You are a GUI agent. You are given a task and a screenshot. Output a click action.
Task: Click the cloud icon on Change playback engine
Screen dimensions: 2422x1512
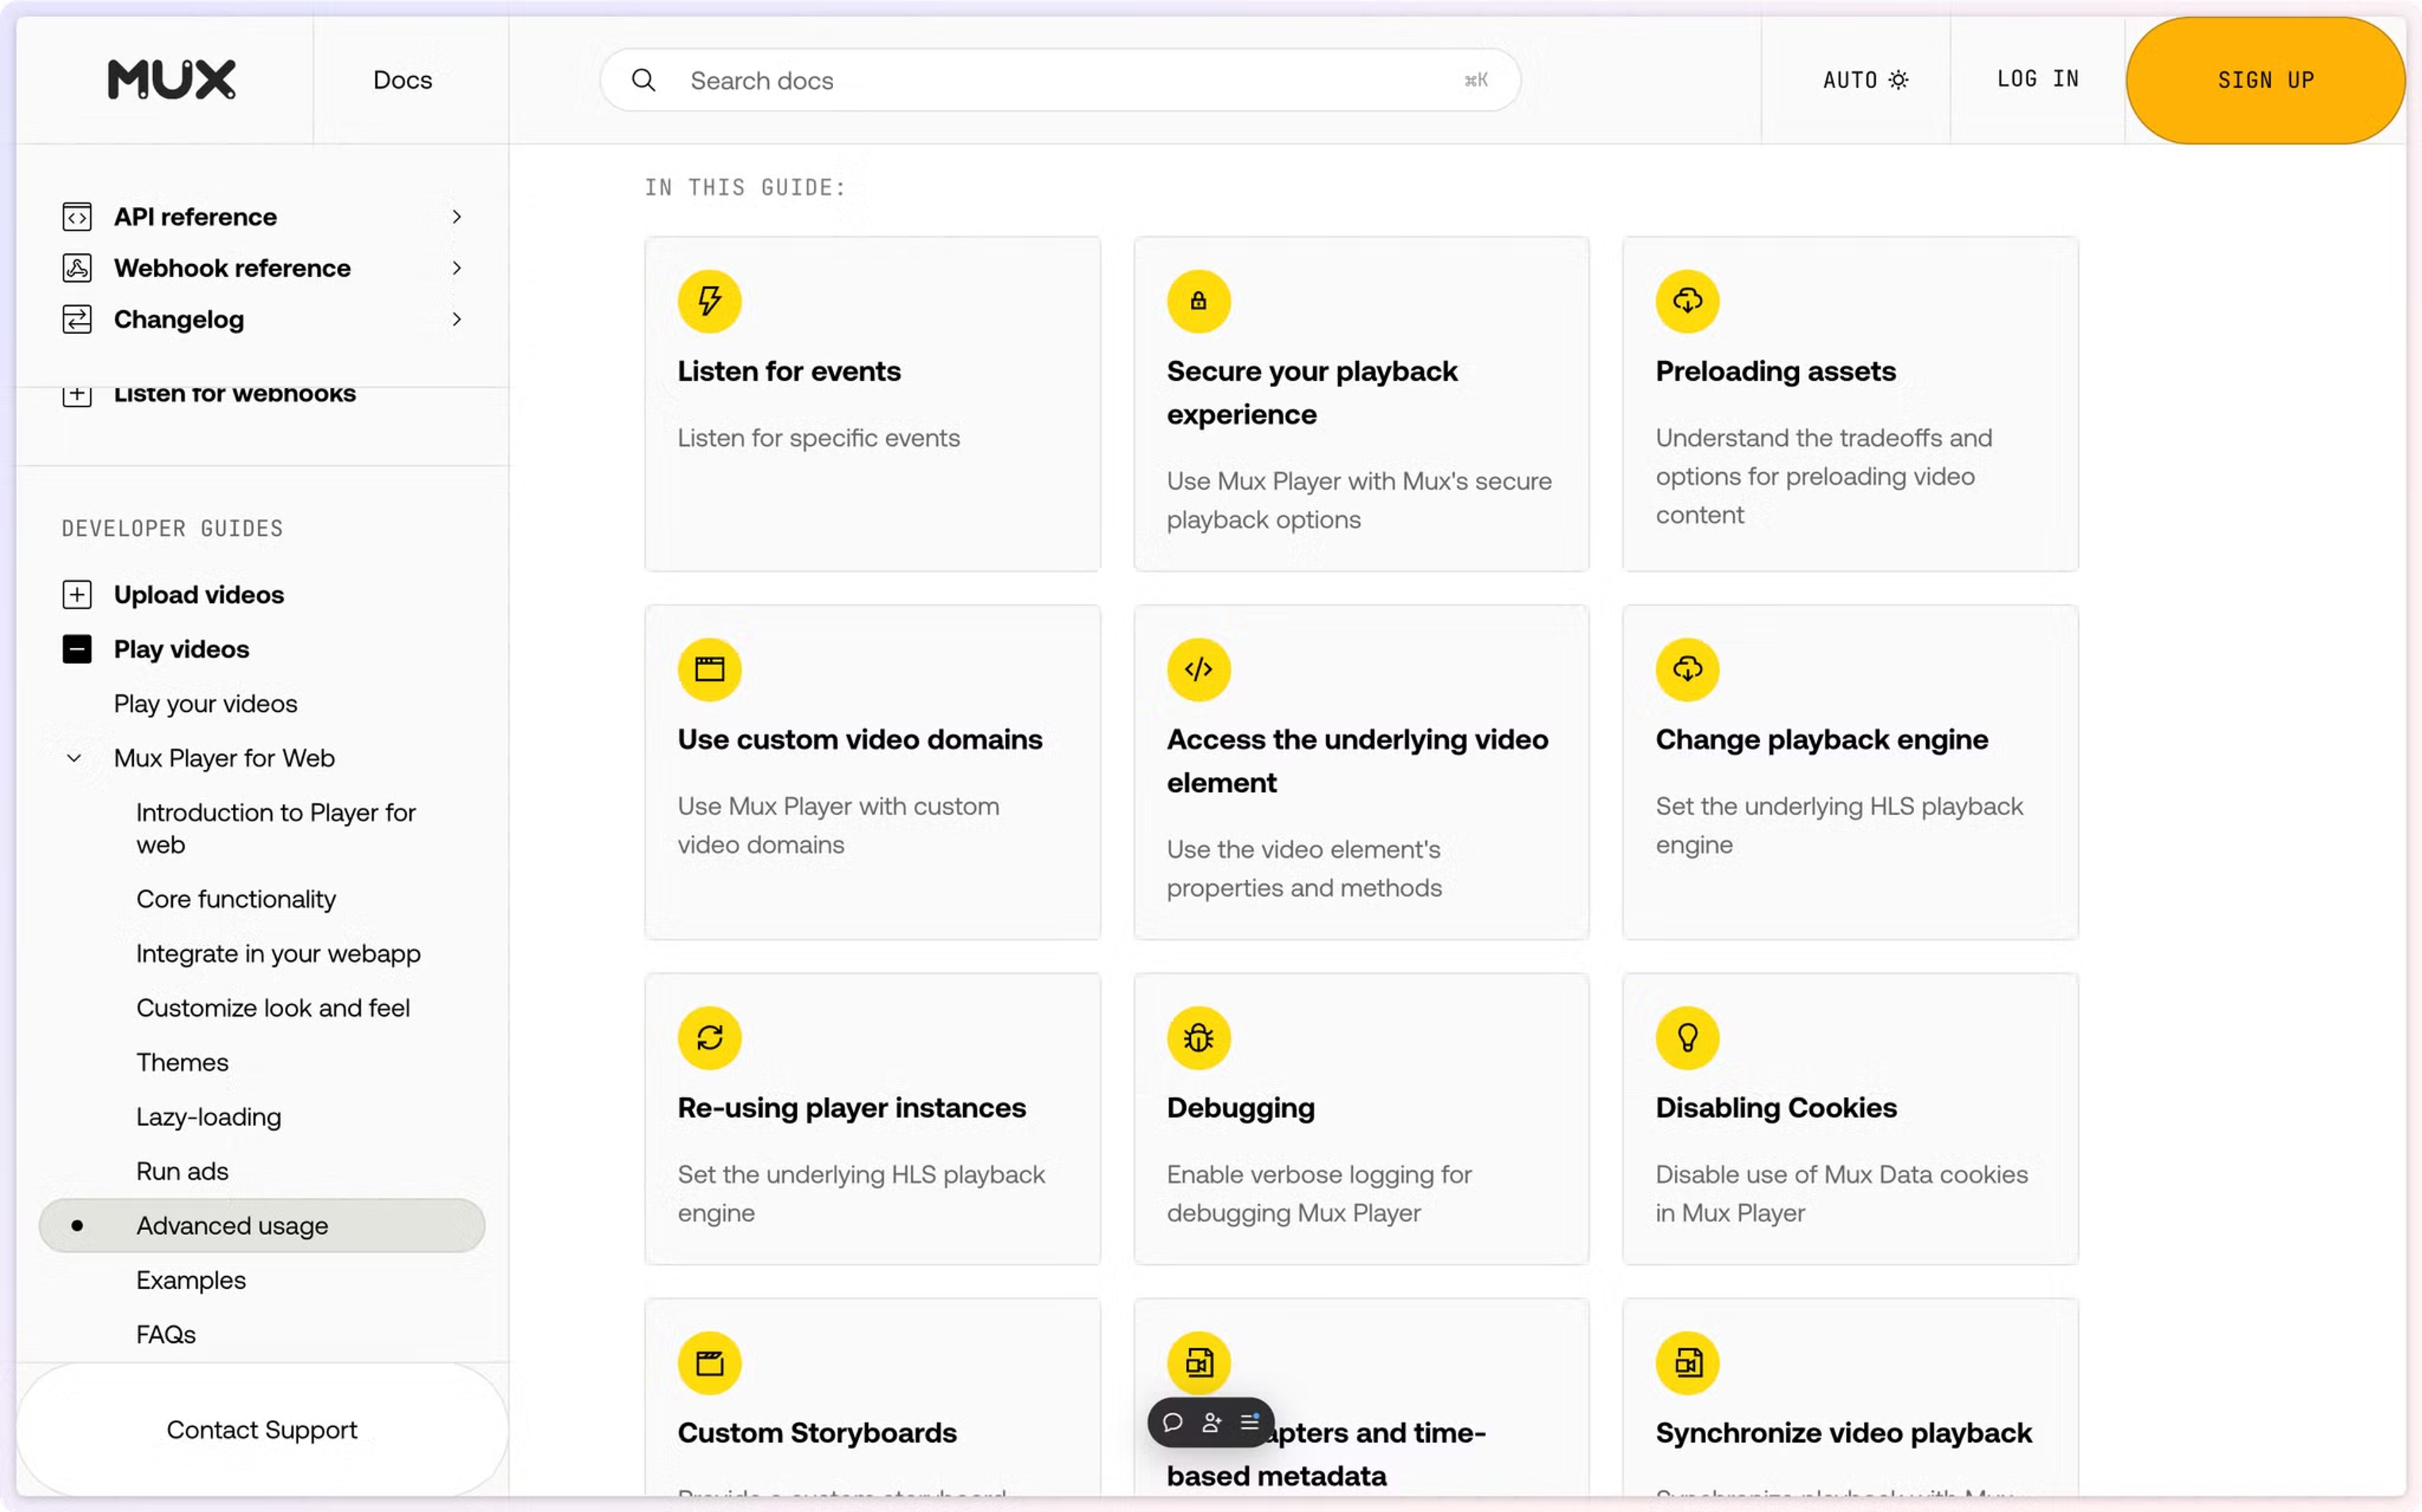click(1687, 669)
